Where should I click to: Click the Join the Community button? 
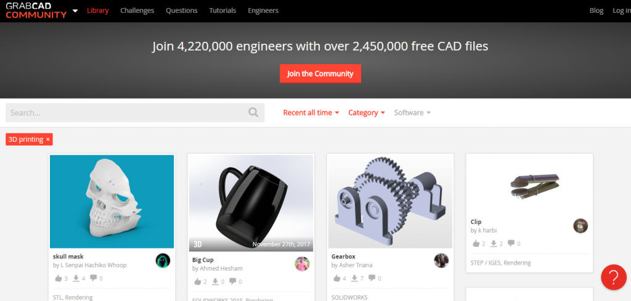click(x=320, y=74)
